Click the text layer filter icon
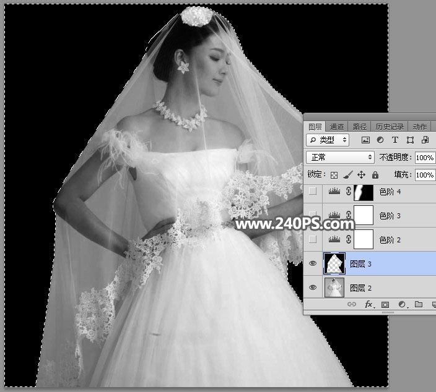Image resolution: width=436 pixels, height=392 pixels. [x=395, y=140]
